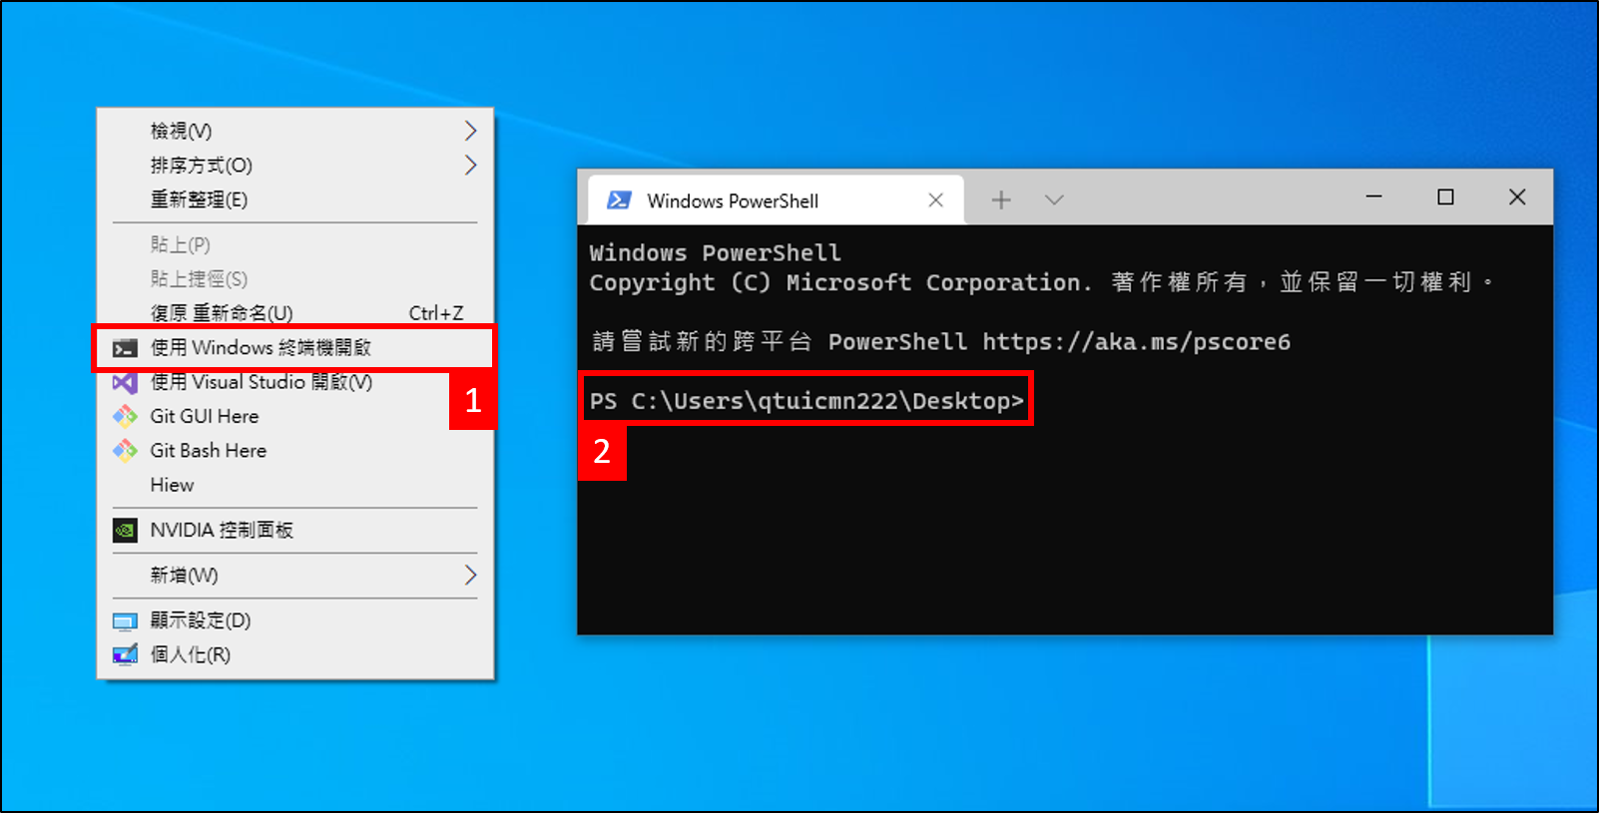Close the Windows PowerShell tab
Viewport: 1599px width, 813px height.
(936, 201)
